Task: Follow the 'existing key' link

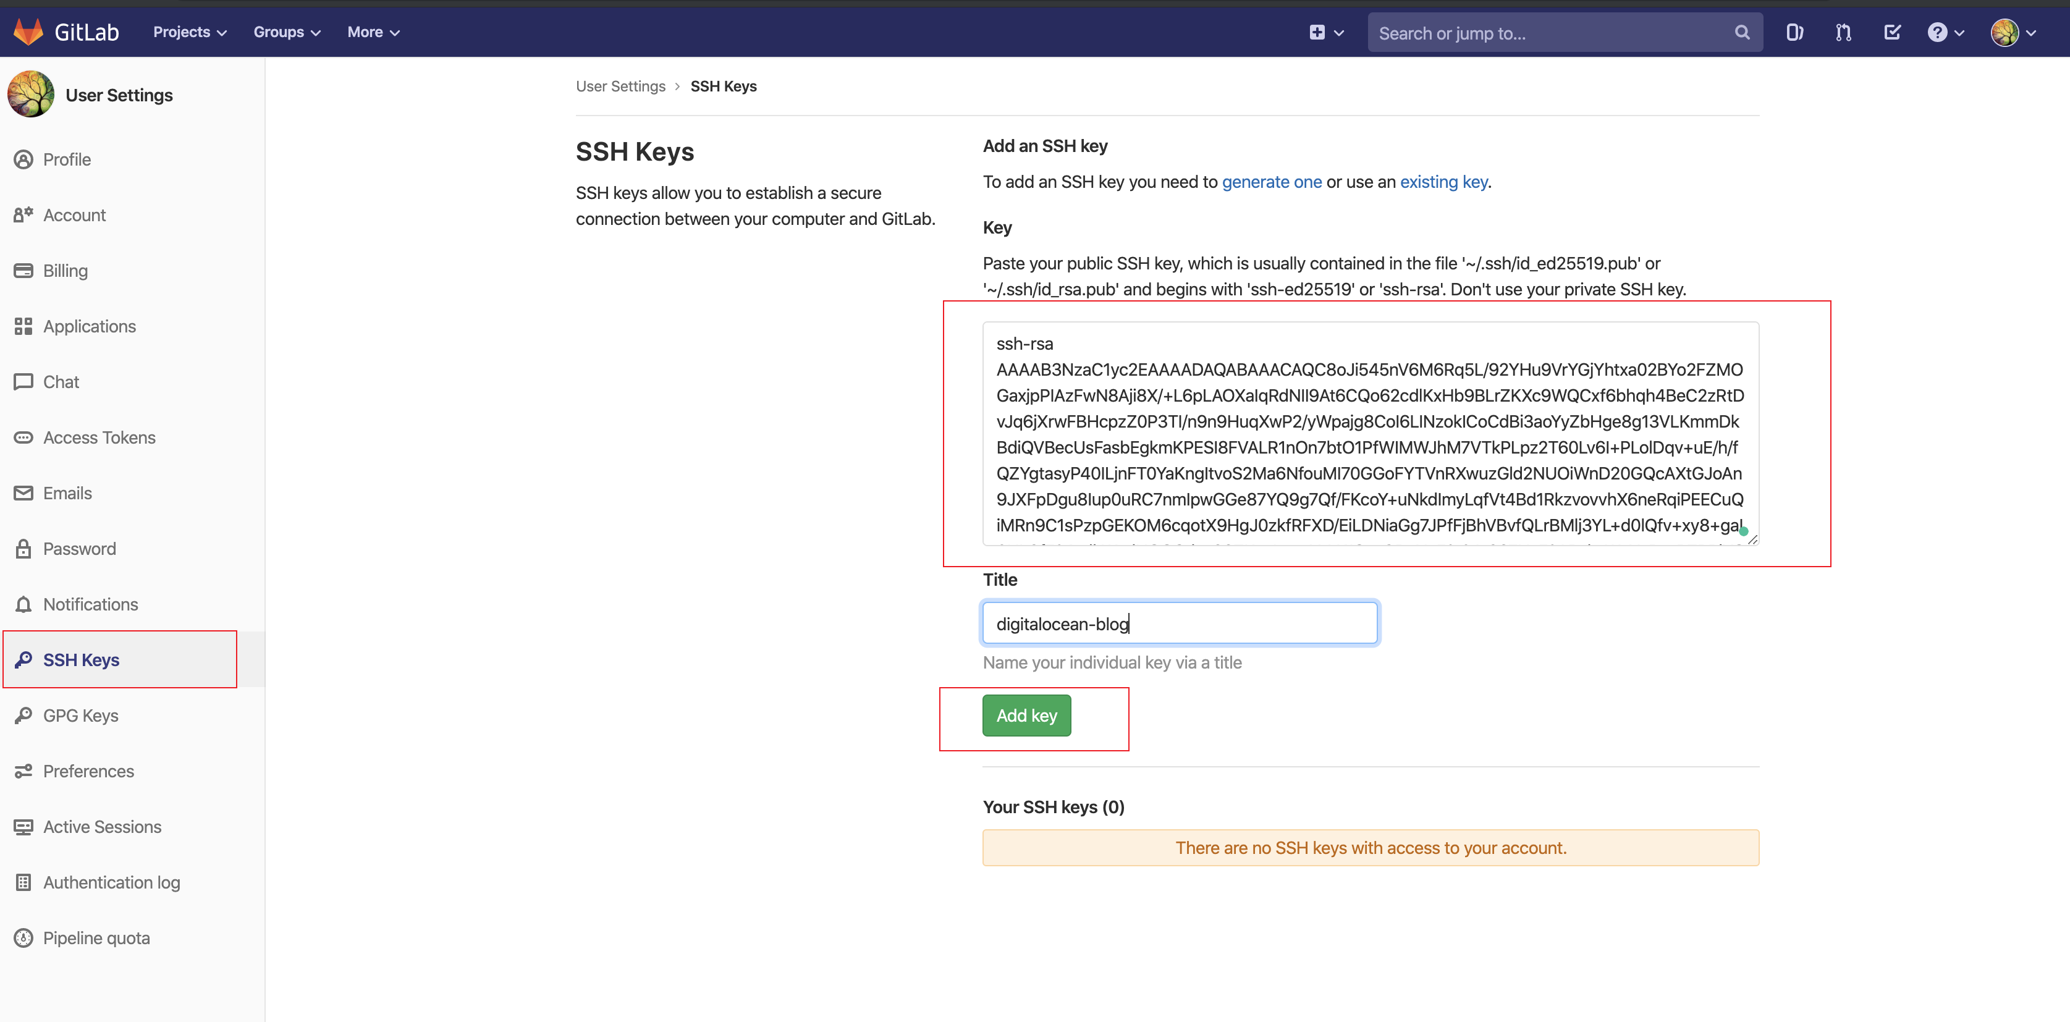Action: pos(1443,182)
